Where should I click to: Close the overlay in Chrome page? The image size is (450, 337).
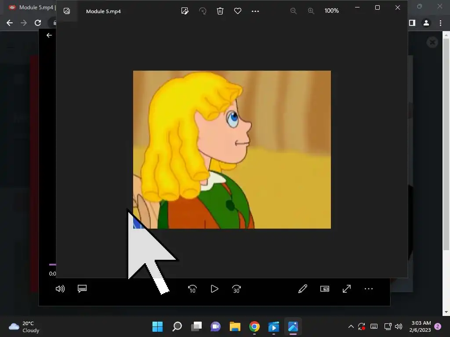[432, 43]
